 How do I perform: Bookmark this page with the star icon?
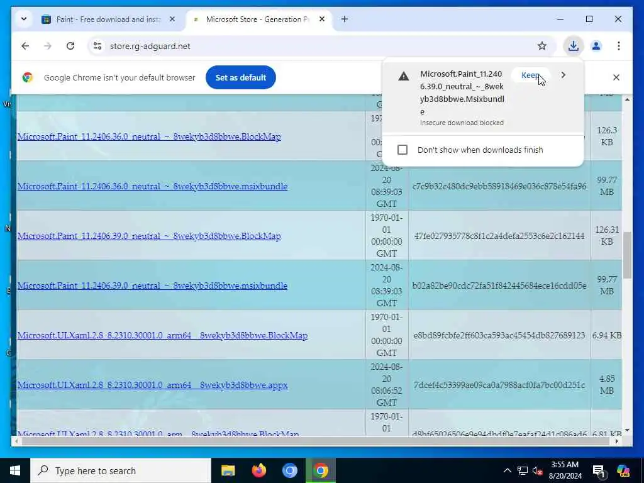541,46
